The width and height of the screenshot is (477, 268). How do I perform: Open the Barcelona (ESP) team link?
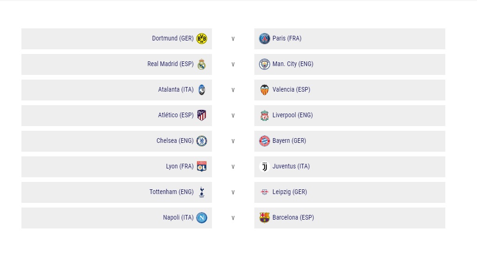pyautogui.click(x=293, y=218)
